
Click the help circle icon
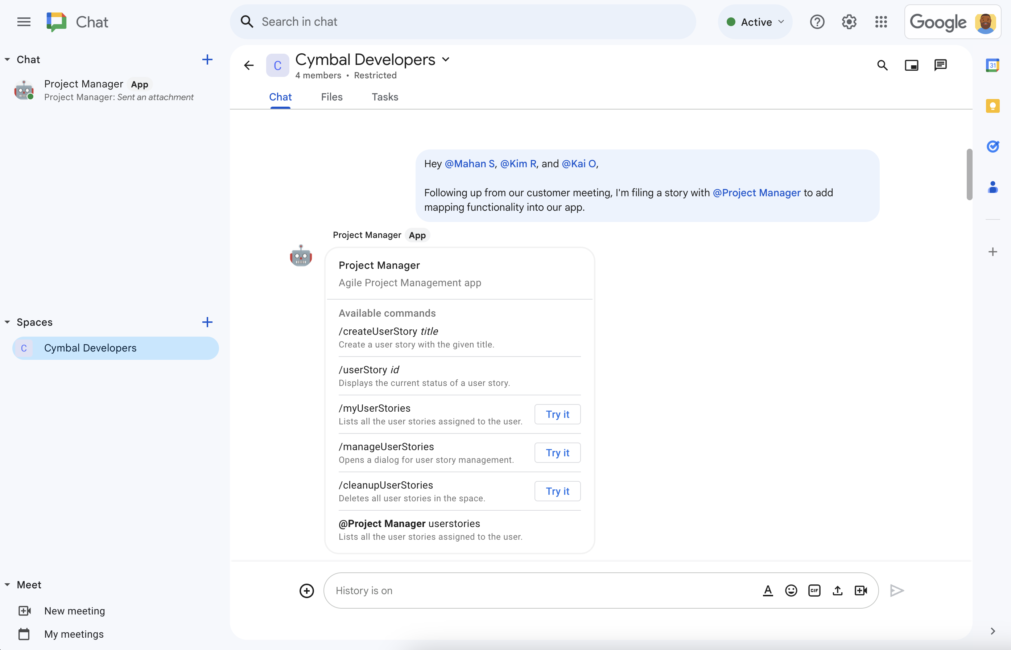[816, 21]
